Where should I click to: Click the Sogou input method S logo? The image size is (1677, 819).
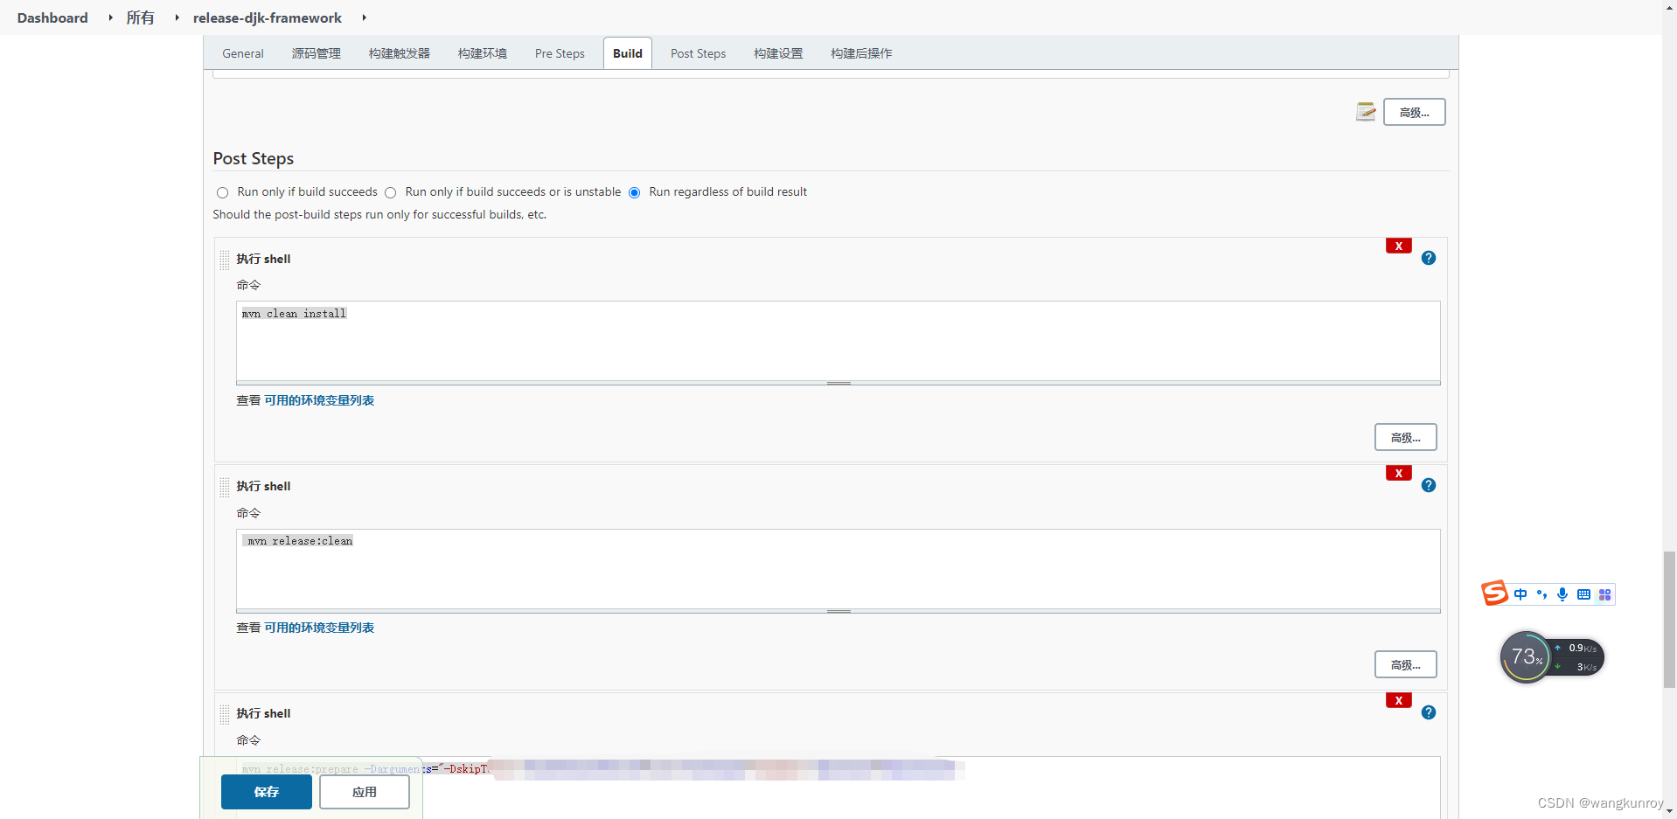1494,593
